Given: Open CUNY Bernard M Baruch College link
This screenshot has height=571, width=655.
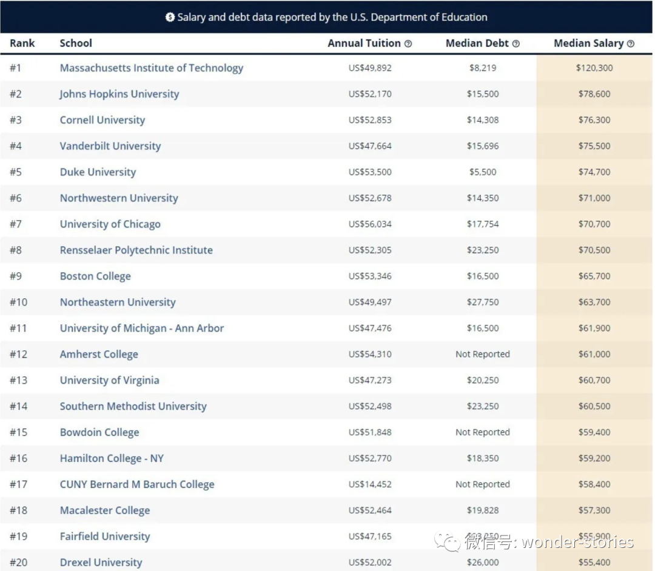Looking at the screenshot, I should (x=137, y=484).
